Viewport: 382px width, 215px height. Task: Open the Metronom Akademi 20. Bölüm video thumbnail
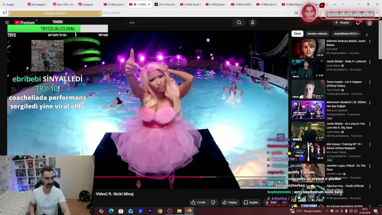[308, 110]
